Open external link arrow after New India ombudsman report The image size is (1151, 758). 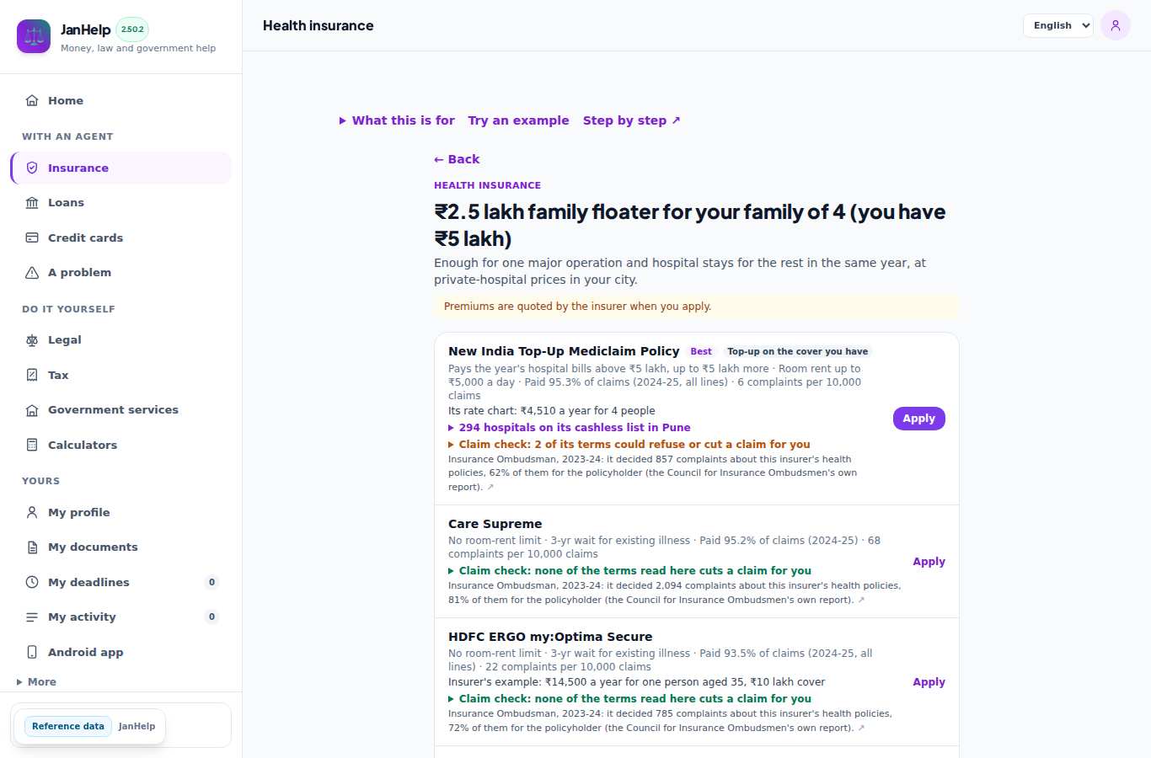point(490,487)
